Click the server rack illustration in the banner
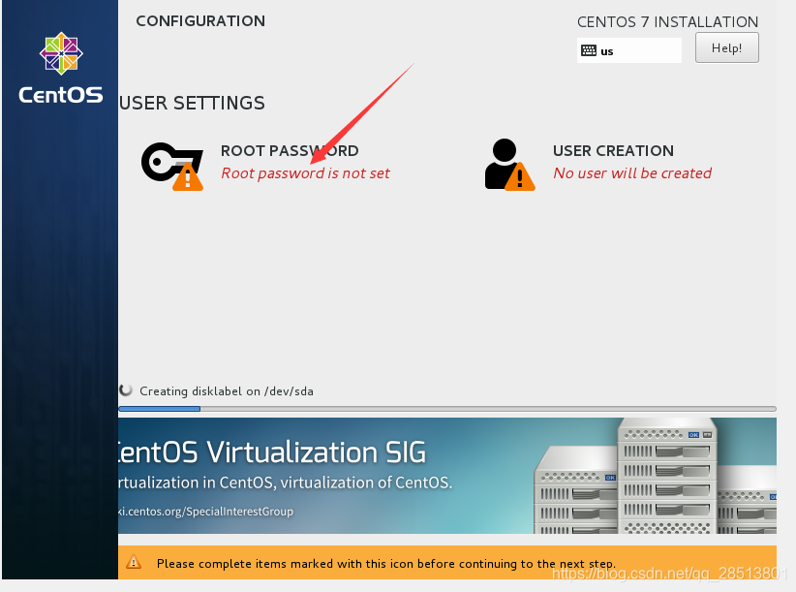 655,476
